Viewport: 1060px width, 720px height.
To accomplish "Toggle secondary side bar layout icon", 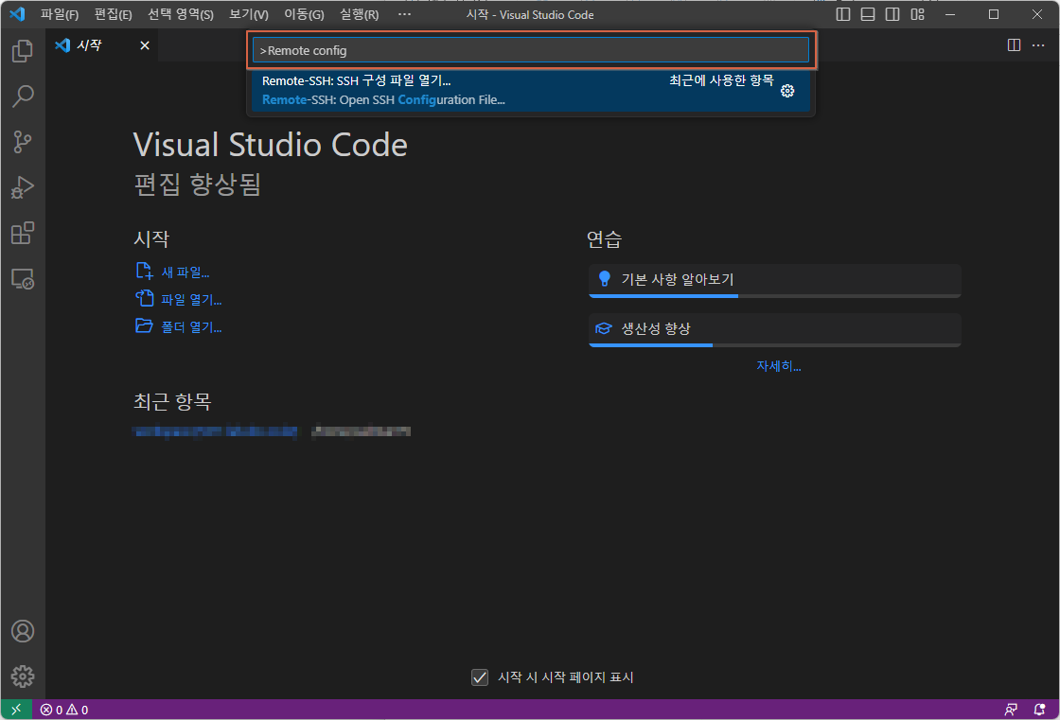I will coord(892,14).
